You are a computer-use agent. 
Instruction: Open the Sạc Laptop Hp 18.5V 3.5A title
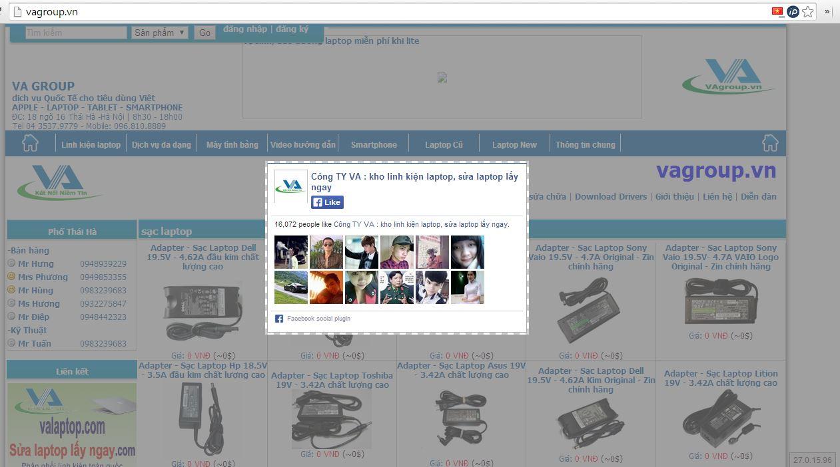(x=203, y=371)
